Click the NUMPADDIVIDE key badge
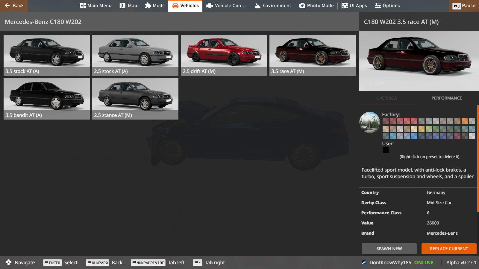Viewport: 479px width, 269px height. 148,263
